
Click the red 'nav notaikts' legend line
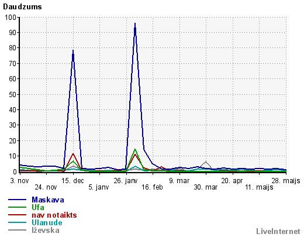(x=17, y=215)
